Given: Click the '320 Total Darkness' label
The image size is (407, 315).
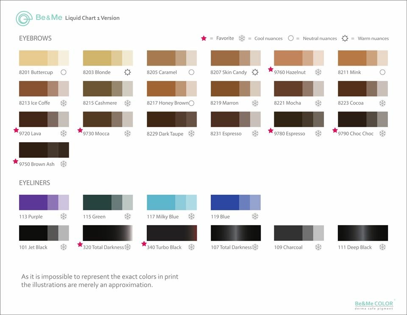Looking at the screenshot, I should point(103,247).
